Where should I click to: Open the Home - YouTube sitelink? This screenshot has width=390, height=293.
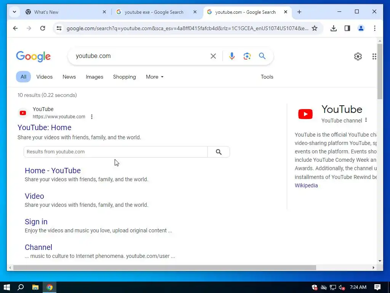tap(53, 171)
